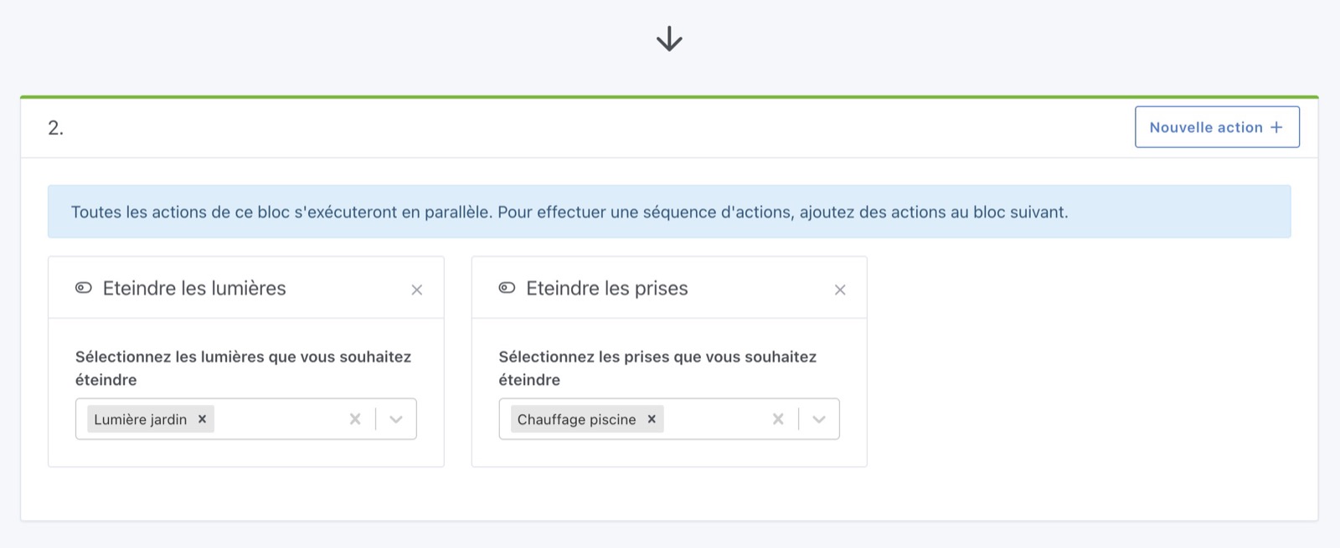
Task: Expand the prises selection dropdown chevron
Action: 817,418
